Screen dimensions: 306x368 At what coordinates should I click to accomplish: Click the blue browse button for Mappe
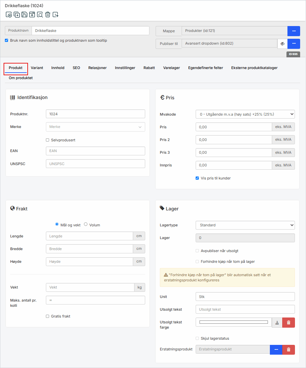point(294,31)
